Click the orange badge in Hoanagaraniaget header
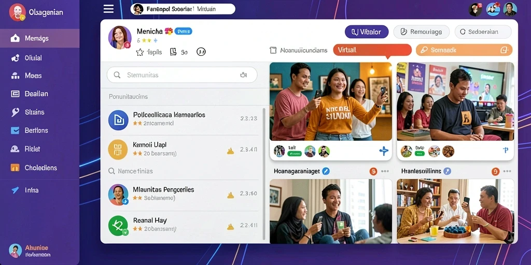Image resolution: width=531 pixels, height=265 pixels. click(x=373, y=171)
